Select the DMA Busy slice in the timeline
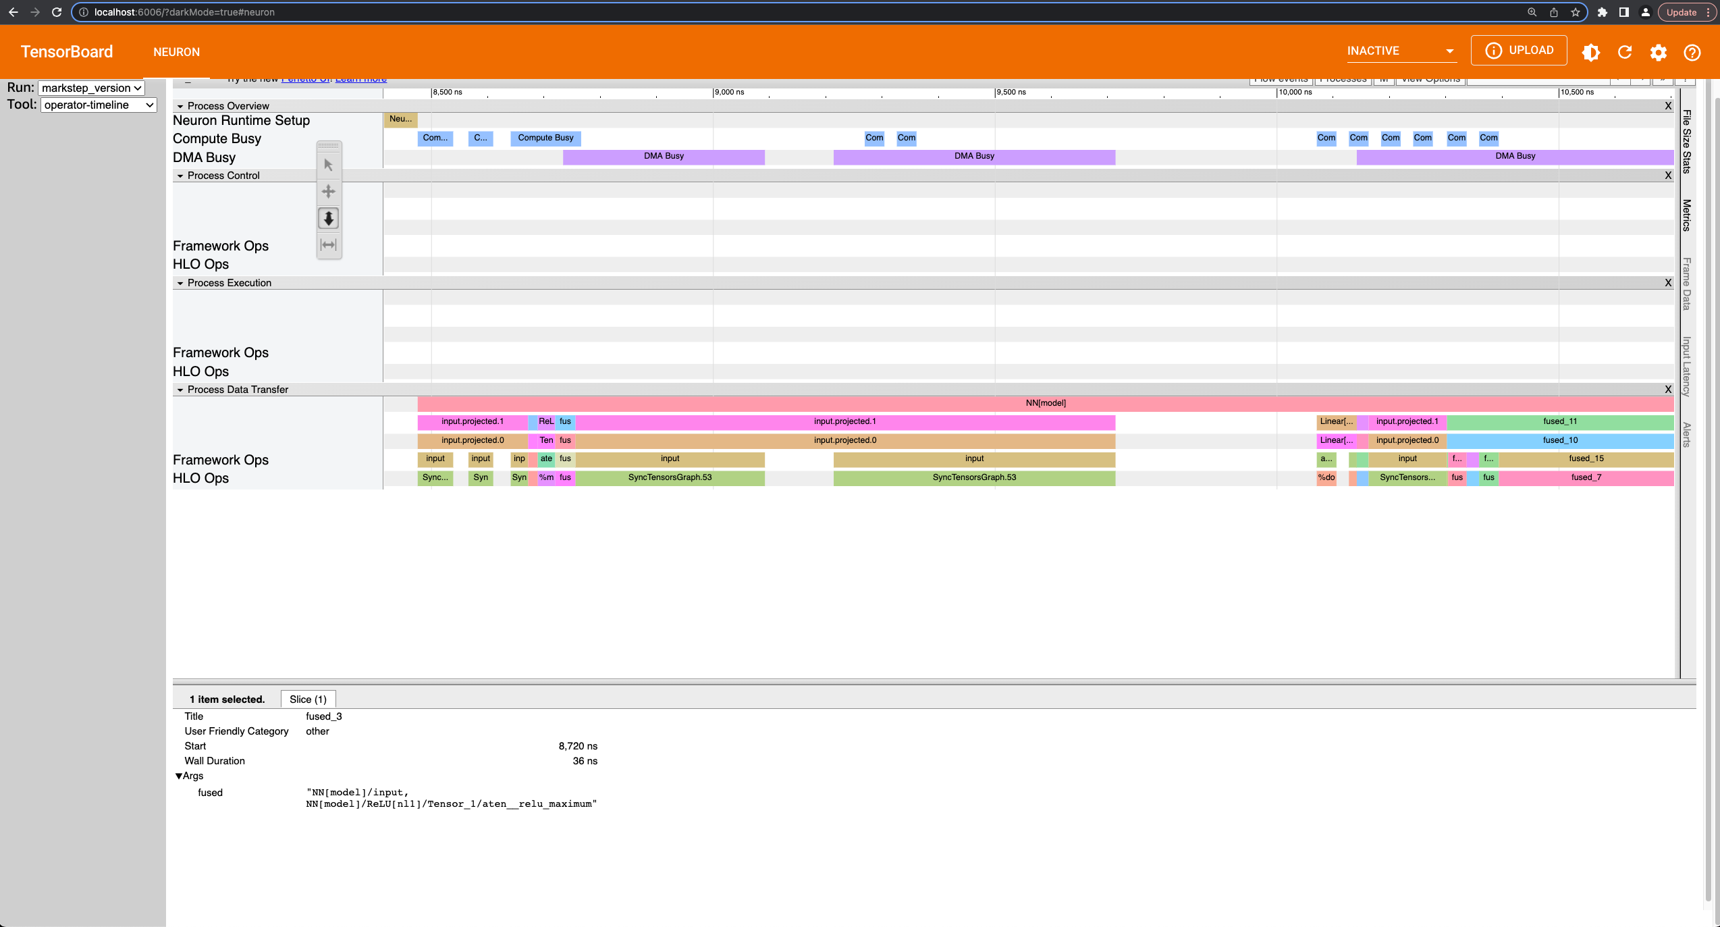1720x927 pixels. coord(664,156)
